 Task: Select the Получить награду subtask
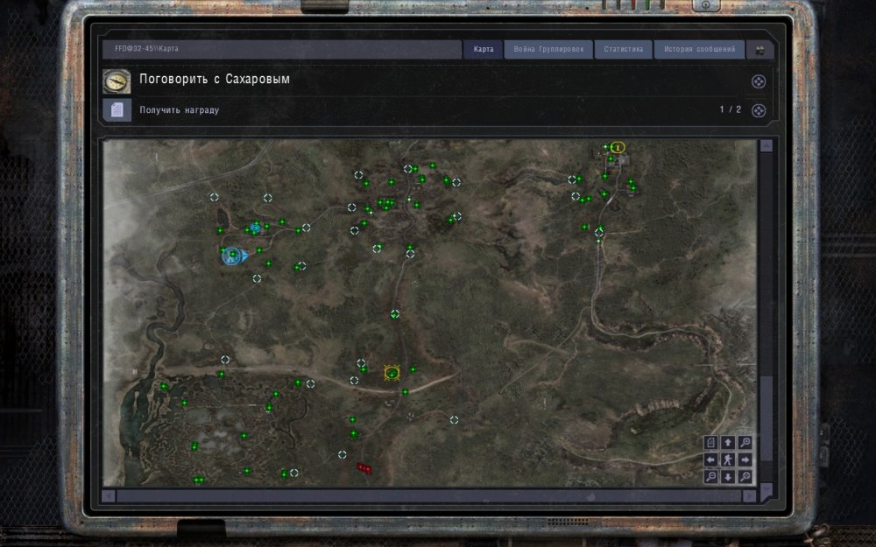point(180,110)
